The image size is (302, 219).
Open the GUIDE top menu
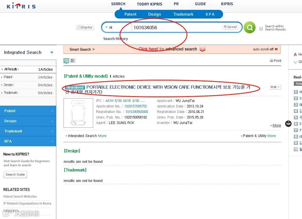(200, 4)
